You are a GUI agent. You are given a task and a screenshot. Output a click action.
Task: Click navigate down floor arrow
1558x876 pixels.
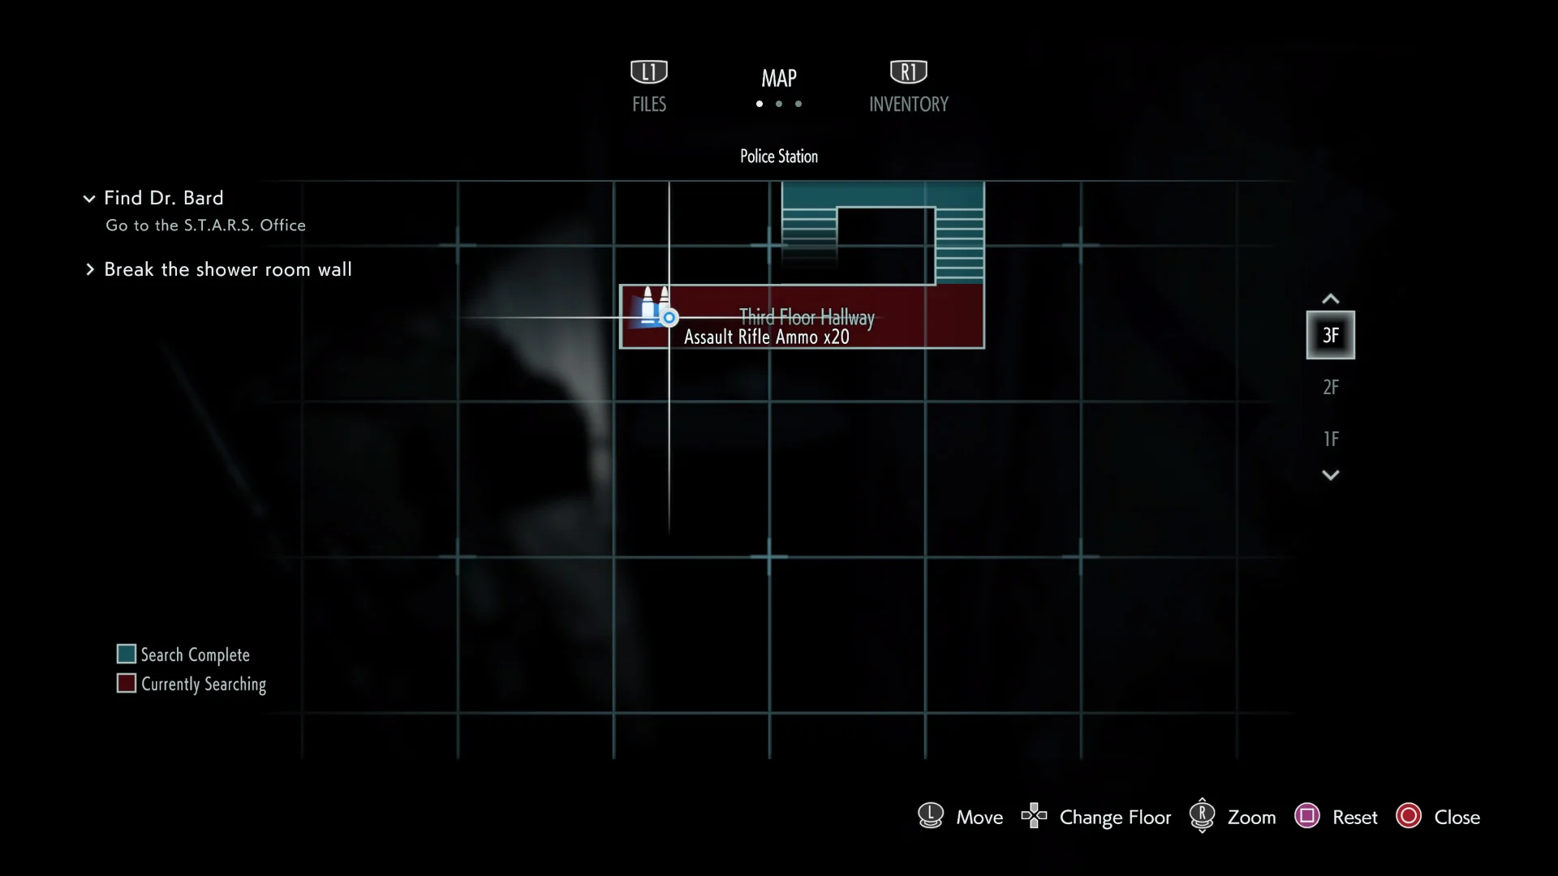click(x=1331, y=474)
